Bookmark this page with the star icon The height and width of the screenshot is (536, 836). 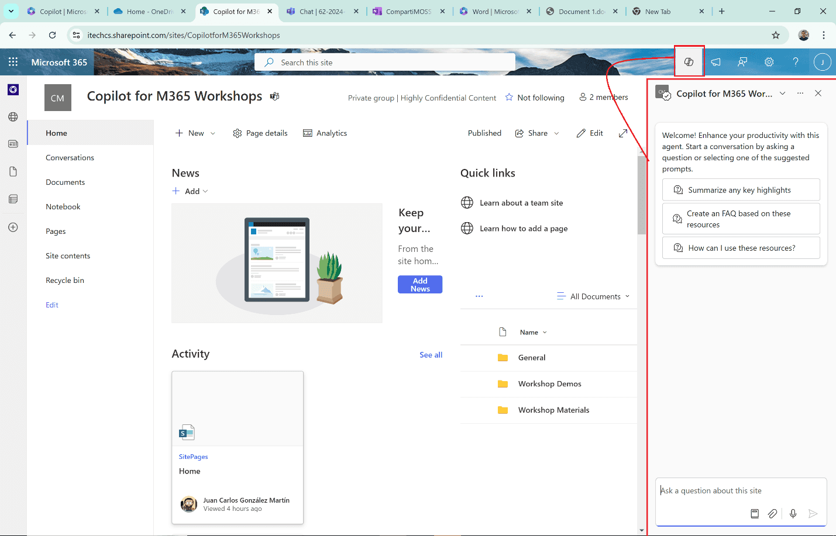point(776,35)
